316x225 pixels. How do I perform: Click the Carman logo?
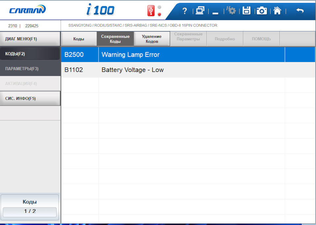[28, 10]
